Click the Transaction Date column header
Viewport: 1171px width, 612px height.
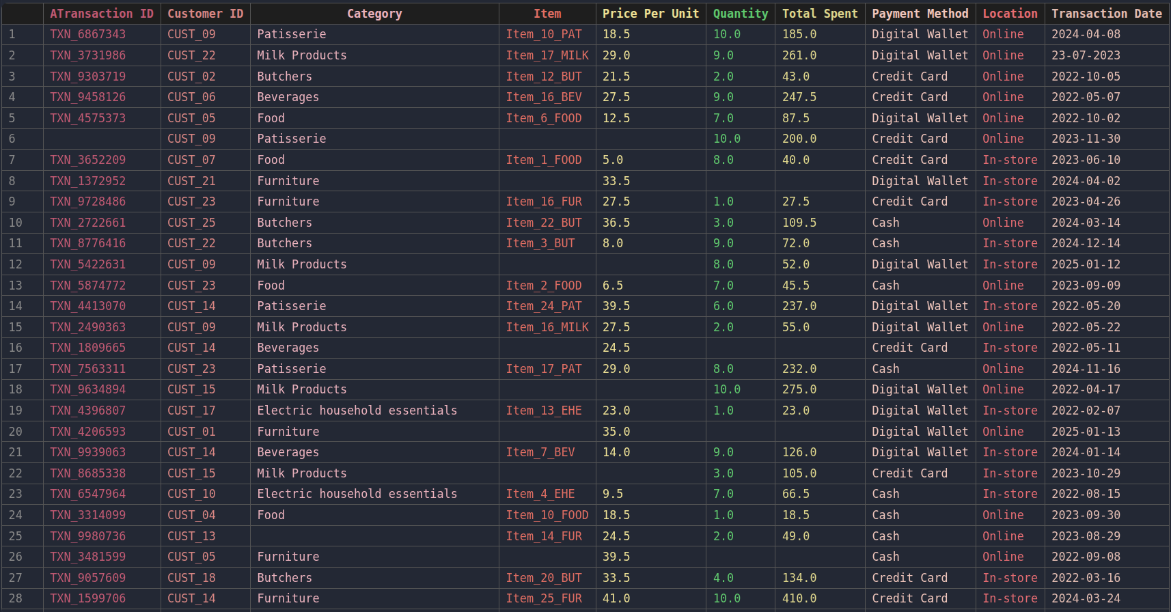1107,14
